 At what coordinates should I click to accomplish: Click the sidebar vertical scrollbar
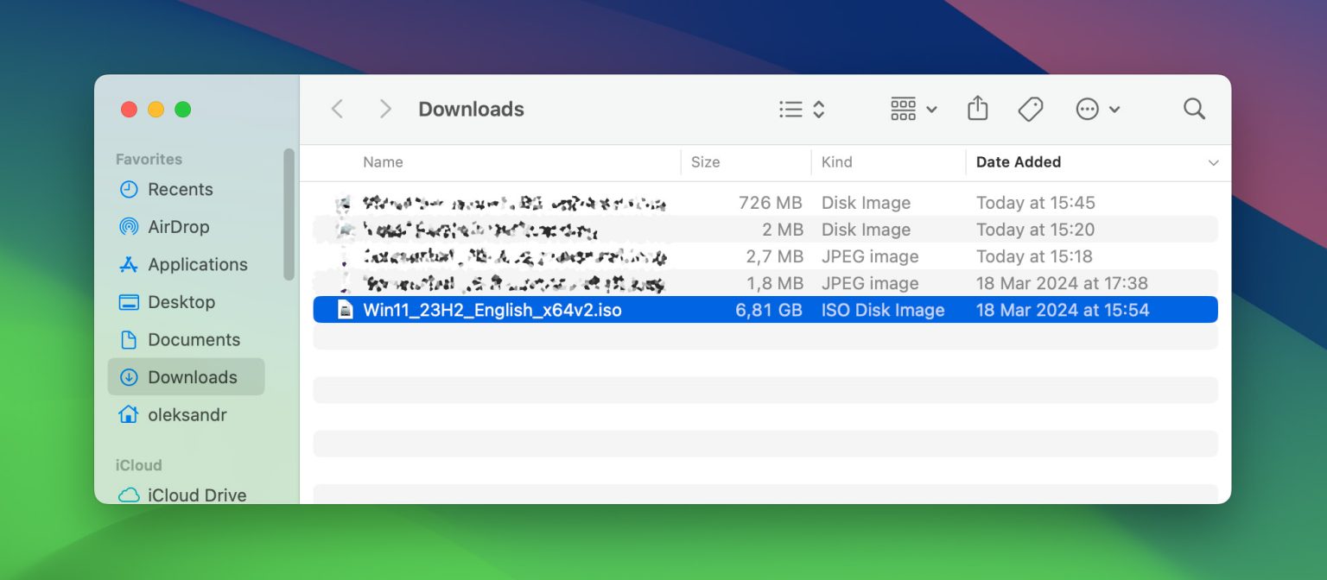[x=289, y=214]
